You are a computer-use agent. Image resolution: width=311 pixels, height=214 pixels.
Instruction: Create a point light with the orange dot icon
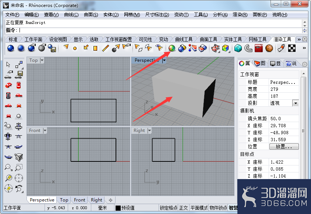(75, 48)
